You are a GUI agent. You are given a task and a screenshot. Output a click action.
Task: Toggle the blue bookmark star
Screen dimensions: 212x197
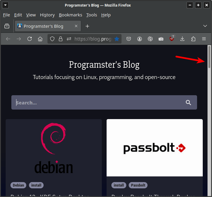pyautogui.click(x=117, y=39)
